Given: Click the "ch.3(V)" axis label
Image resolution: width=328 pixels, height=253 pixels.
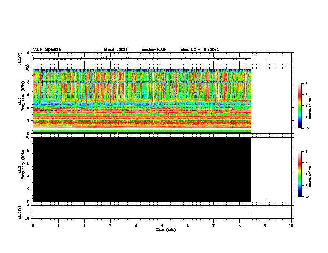Looking at the screenshot, I should tap(20, 212).
